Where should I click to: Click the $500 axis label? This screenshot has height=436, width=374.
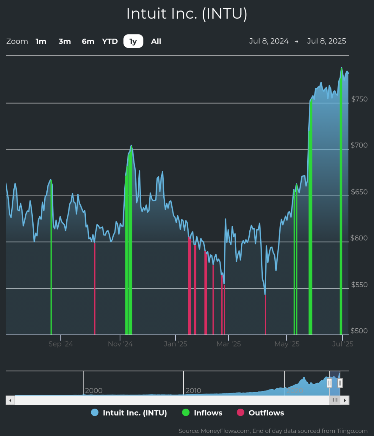(359, 330)
